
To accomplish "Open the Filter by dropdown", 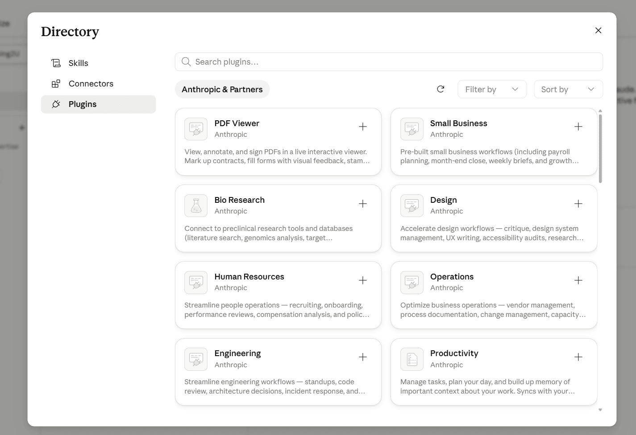I will coord(492,89).
